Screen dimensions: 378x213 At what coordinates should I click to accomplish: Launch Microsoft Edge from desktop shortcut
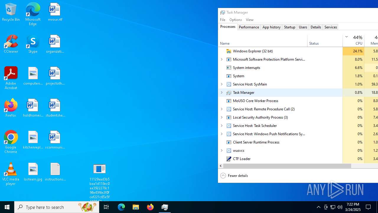pyautogui.click(x=33, y=14)
